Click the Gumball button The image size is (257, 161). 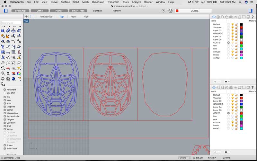tap(97, 11)
